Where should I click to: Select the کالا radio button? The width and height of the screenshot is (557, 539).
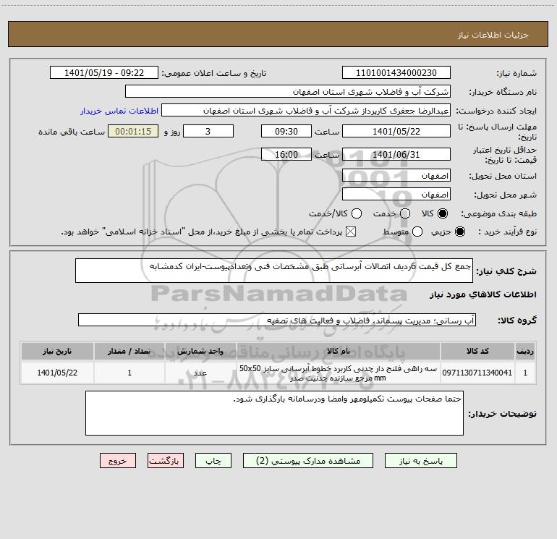click(x=443, y=213)
